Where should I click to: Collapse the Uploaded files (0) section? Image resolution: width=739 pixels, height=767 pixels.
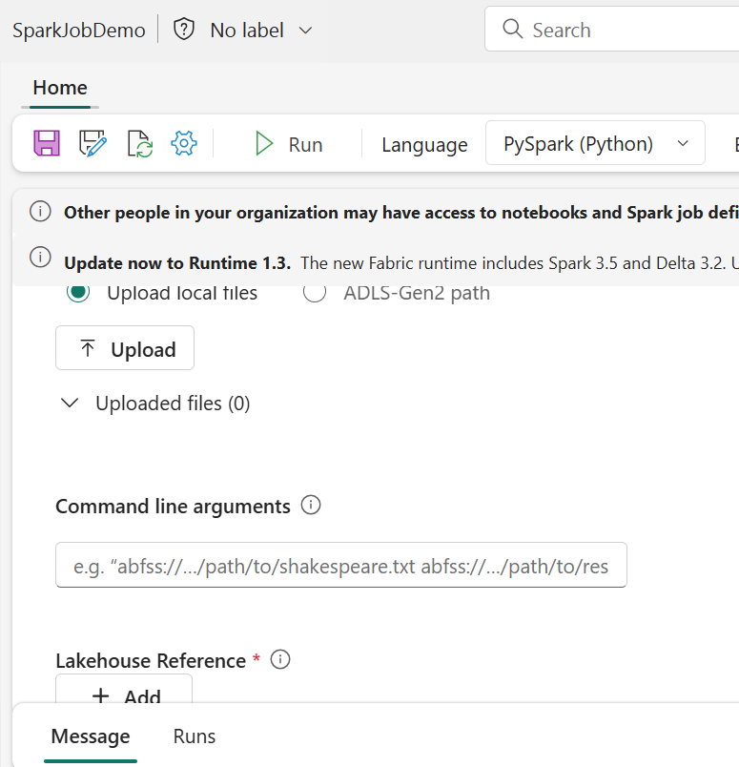(70, 404)
